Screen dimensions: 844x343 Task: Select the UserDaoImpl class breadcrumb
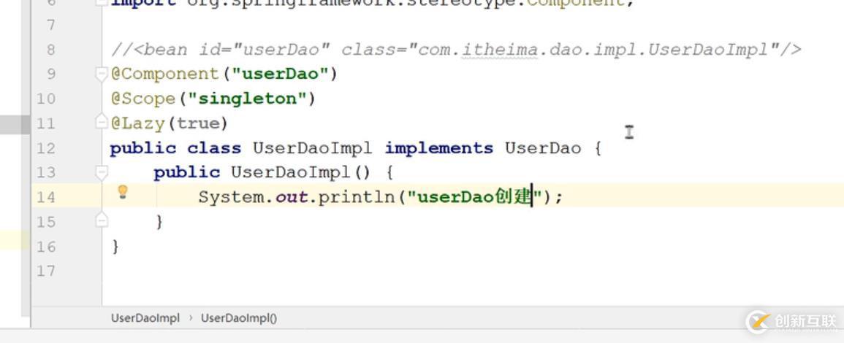145,317
